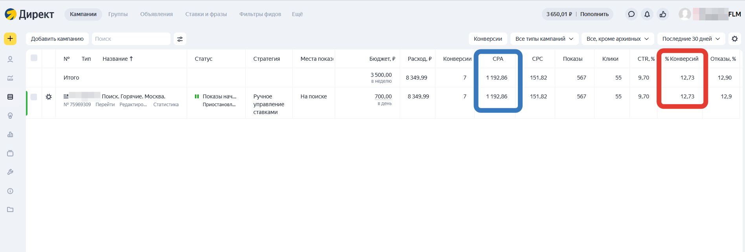Click the Пополнить balance button
Viewport: 745px width, 252px height.
click(x=594, y=14)
